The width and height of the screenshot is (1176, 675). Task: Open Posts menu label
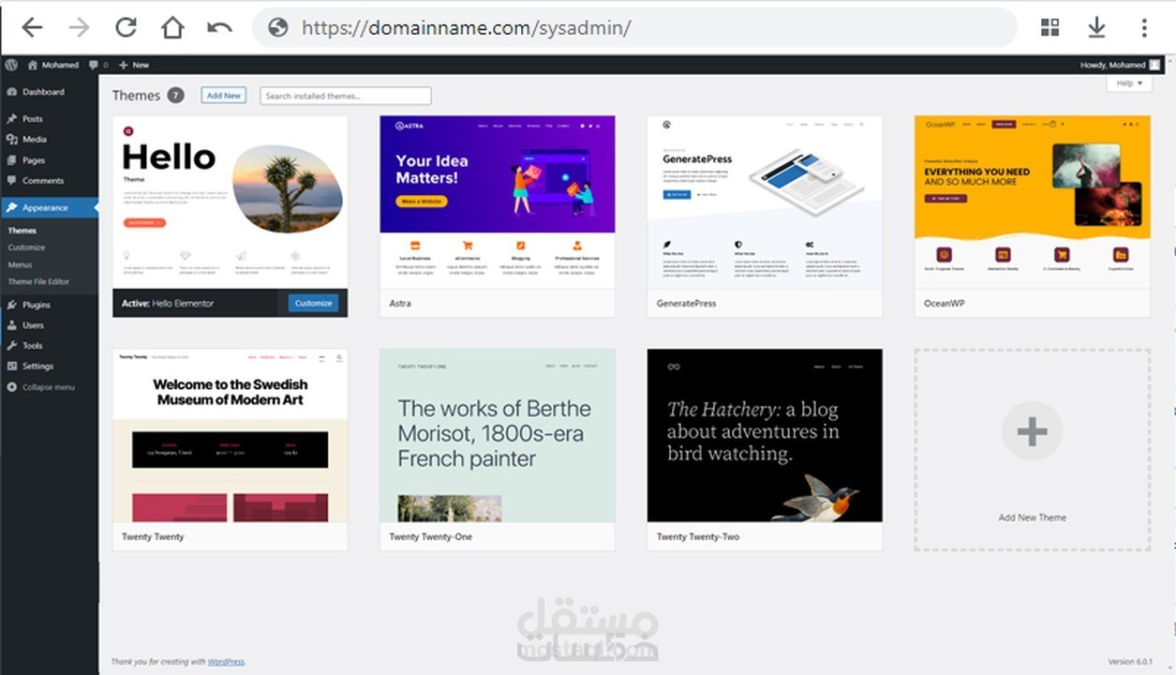[x=33, y=119]
